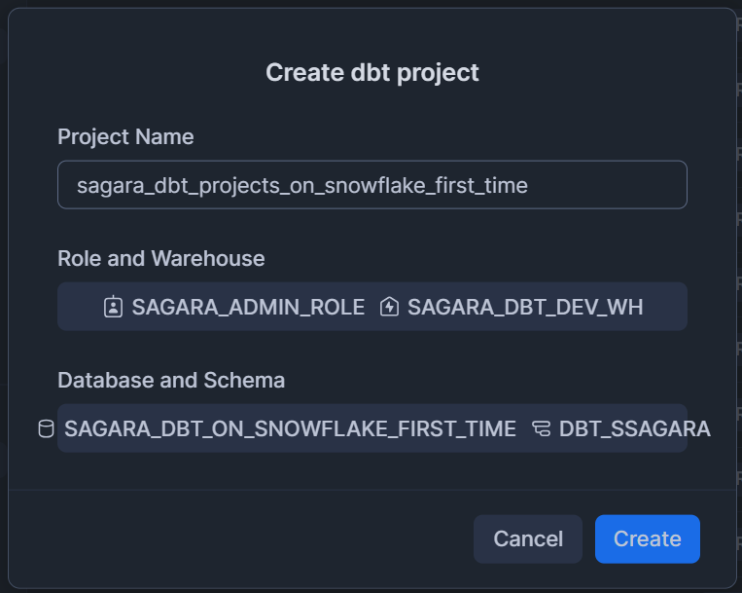Screen dimensions: 742x593
Task: Click the Cancel button
Action: (528, 539)
